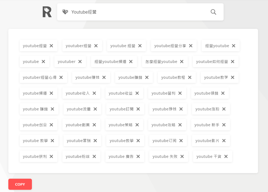Image resolution: width=268 pixels, height=192 pixels.
Task: Delete the youtube 新手 tag
Action: (x=224, y=125)
